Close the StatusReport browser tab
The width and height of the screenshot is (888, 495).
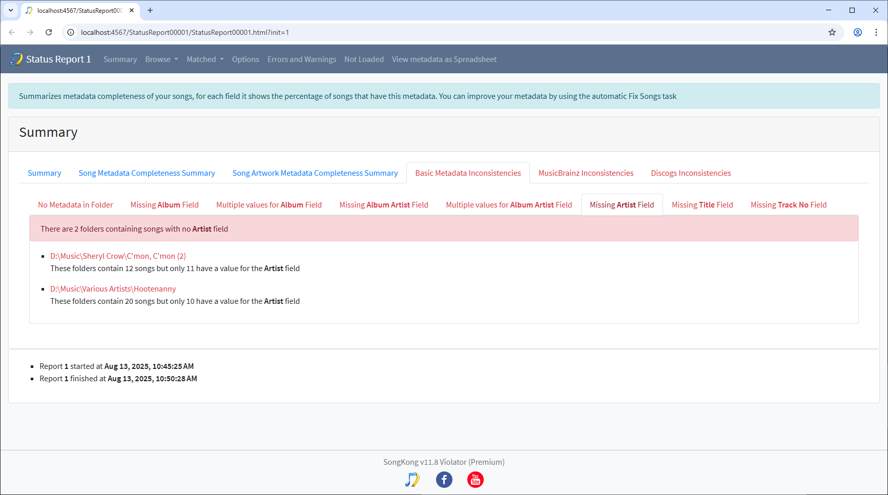point(132,10)
